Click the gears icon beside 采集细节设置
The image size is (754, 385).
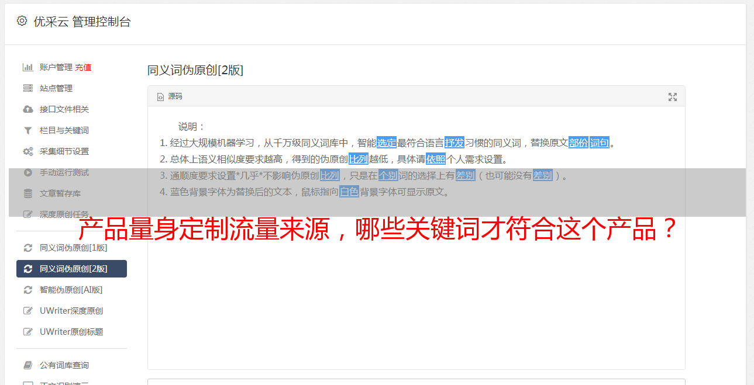(x=27, y=151)
